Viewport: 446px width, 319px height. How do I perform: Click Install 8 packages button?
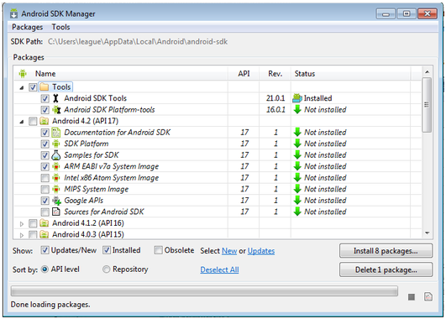click(386, 251)
